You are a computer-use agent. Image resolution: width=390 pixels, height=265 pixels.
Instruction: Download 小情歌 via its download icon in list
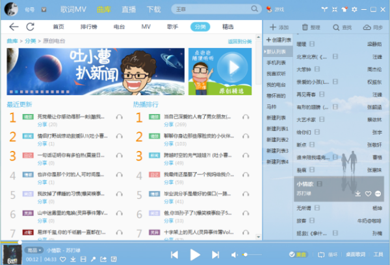358,194
